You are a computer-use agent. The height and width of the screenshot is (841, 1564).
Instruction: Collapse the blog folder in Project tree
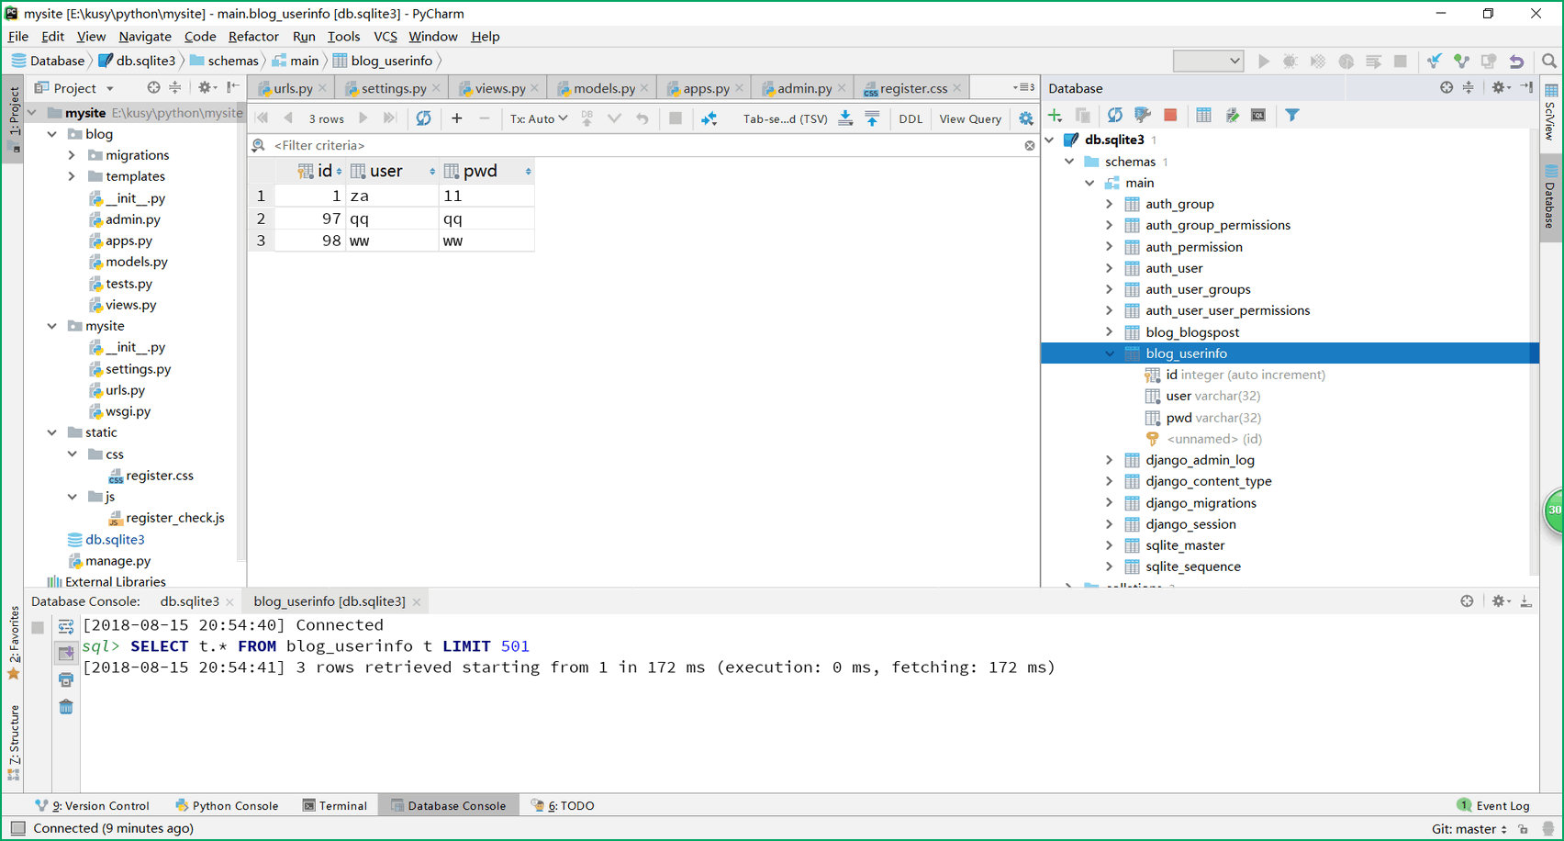coord(52,134)
